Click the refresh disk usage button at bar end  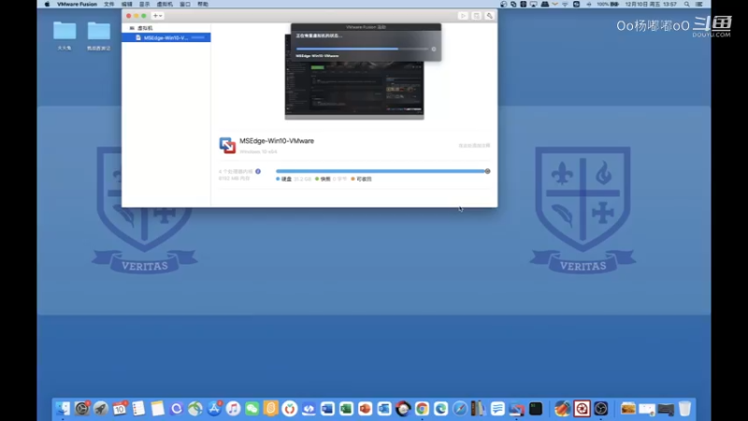click(x=487, y=171)
